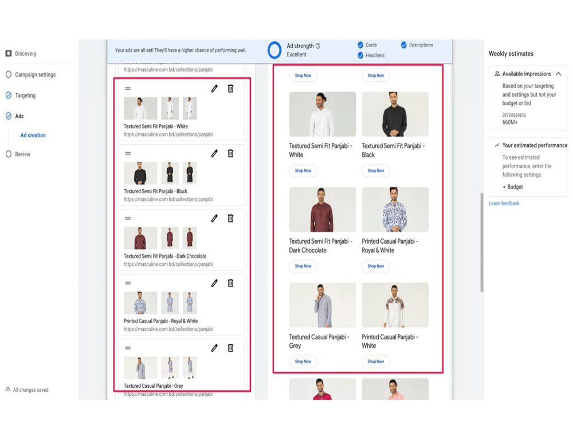Edit the Textured Semi Fit Panjabi - Black card
Screen dimensions: 573x429
pos(214,153)
